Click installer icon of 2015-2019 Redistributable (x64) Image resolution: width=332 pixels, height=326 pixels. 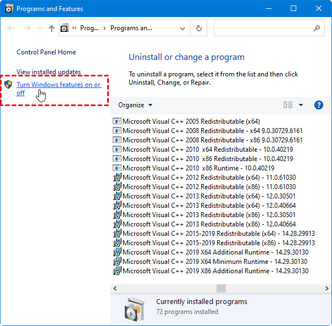tap(117, 233)
